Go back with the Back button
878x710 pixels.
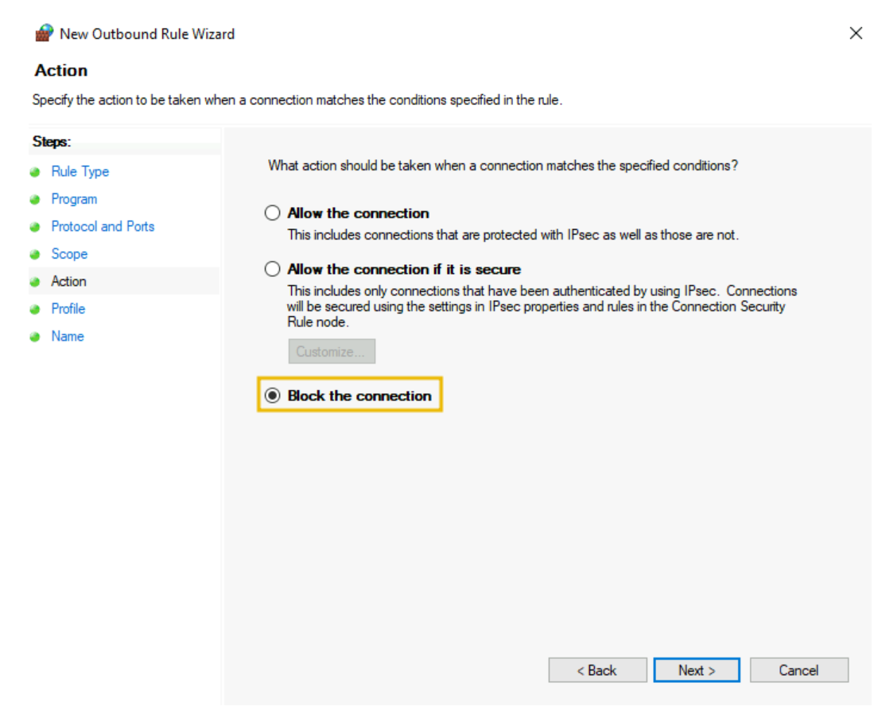point(596,670)
